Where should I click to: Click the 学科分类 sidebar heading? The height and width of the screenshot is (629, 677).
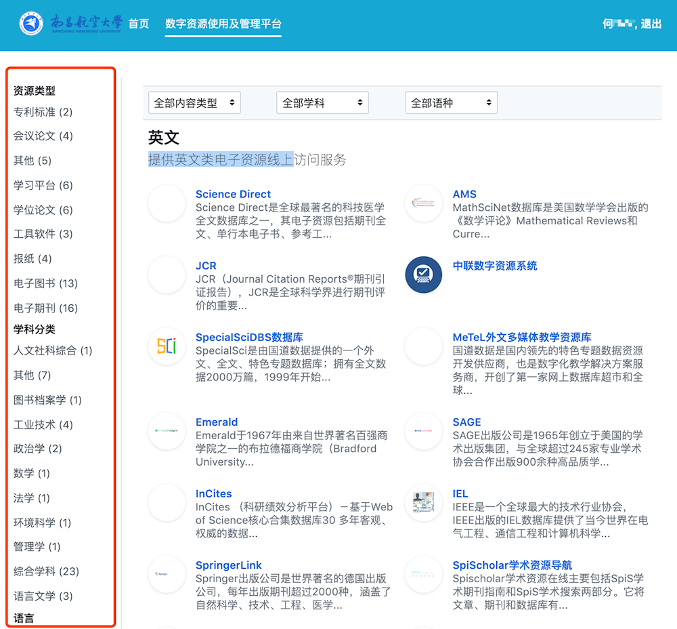coord(35,329)
